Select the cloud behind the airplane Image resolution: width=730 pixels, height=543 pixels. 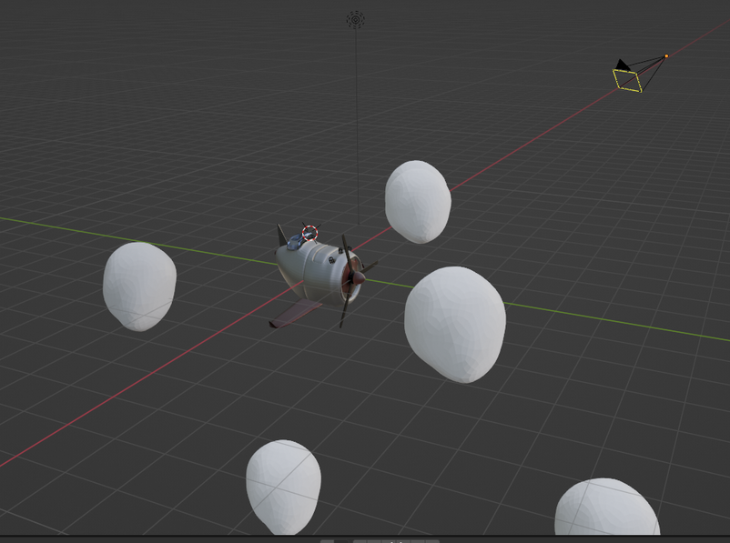[418, 202]
